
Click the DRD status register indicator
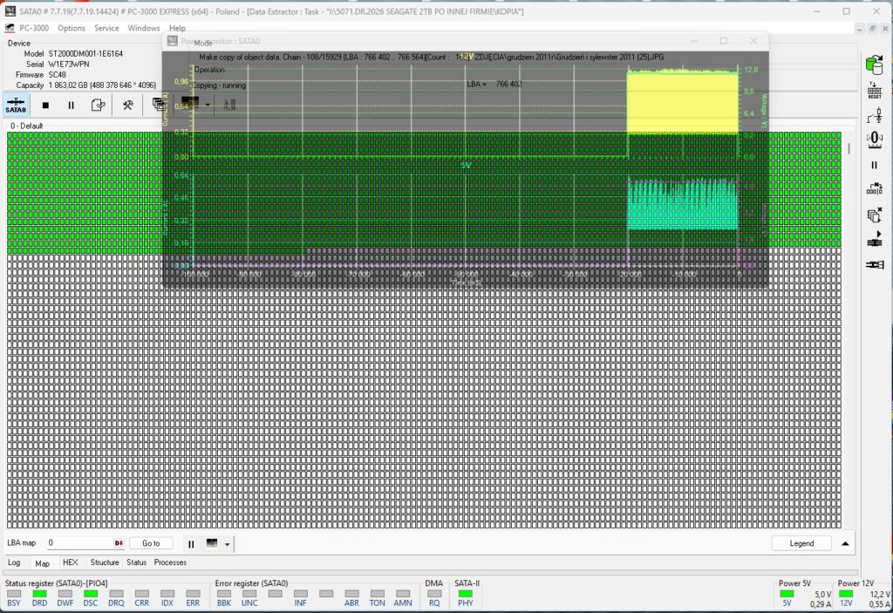(x=39, y=594)
